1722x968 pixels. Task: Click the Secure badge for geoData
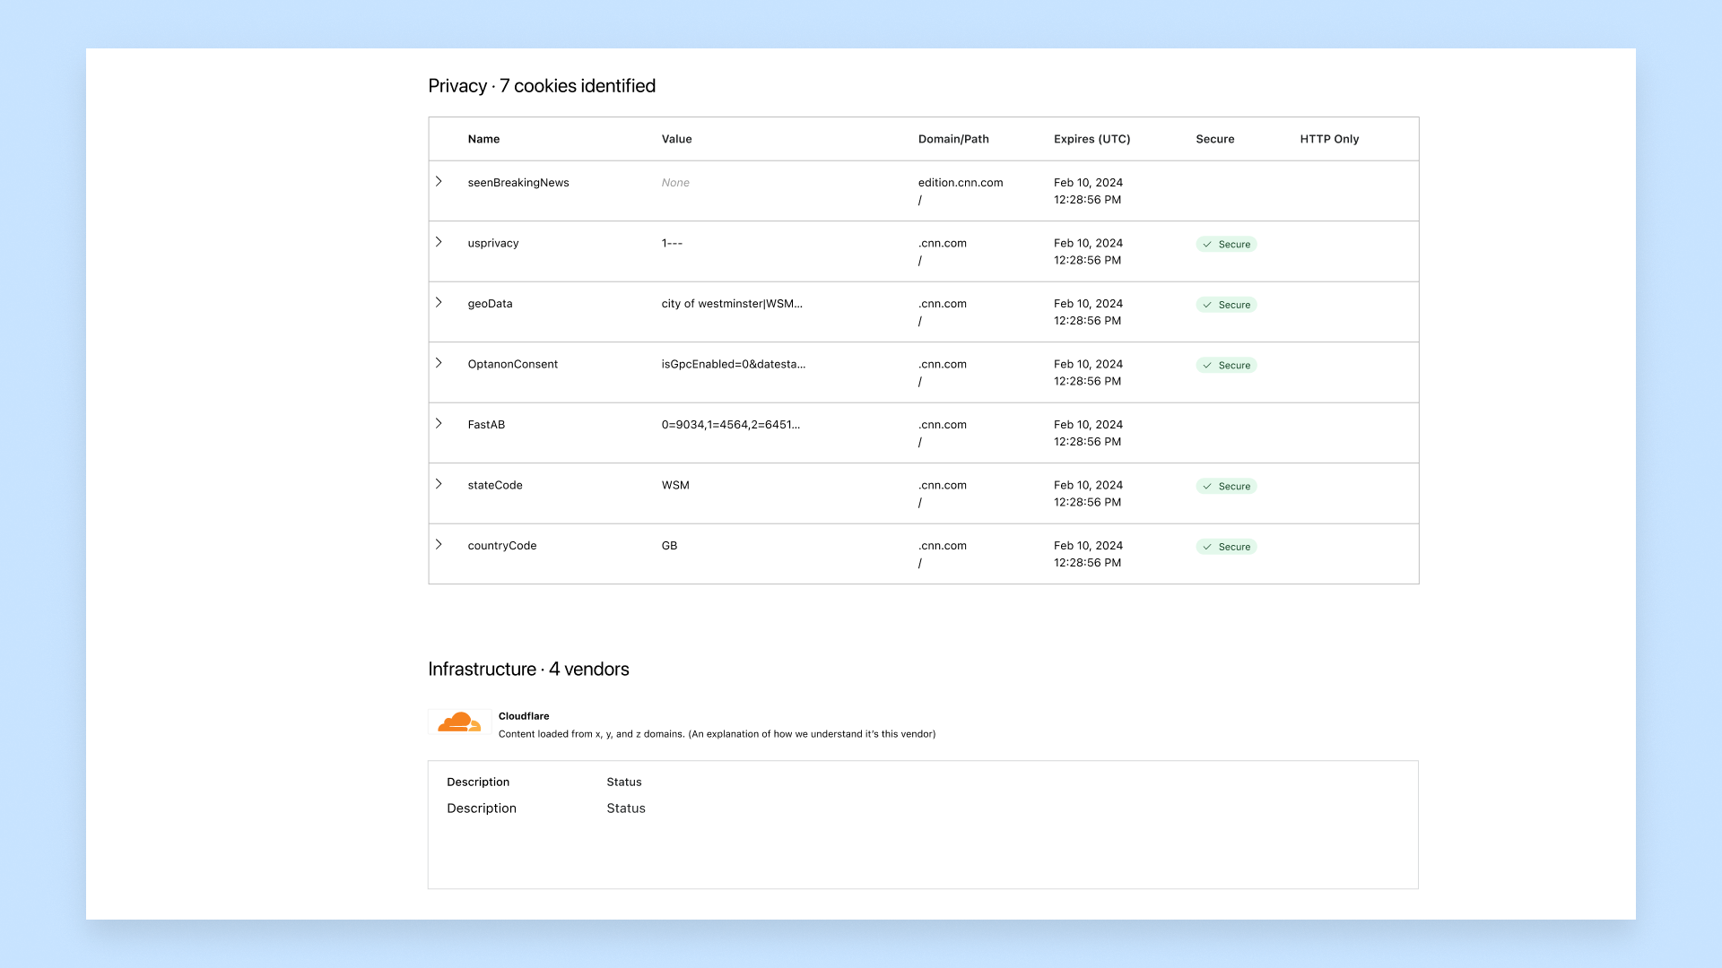point(1226,305)
